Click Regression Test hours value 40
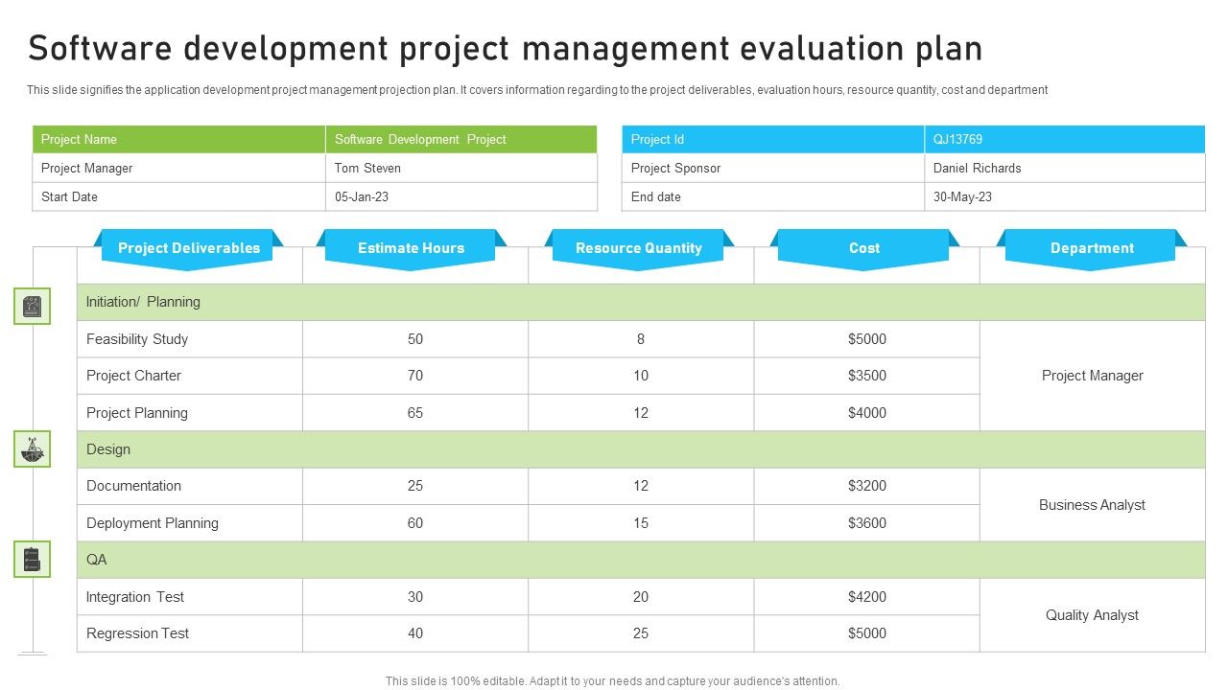This screenshot has width=1228, height=690. pos(415,633)
